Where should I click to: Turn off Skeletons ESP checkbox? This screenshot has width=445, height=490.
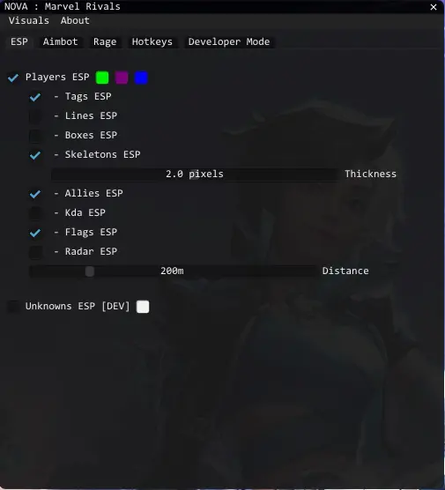[x=35, y=155]
